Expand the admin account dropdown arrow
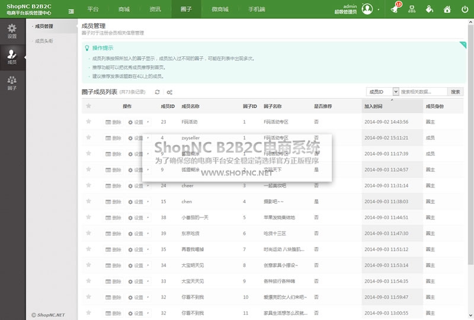 coord(378,9)
